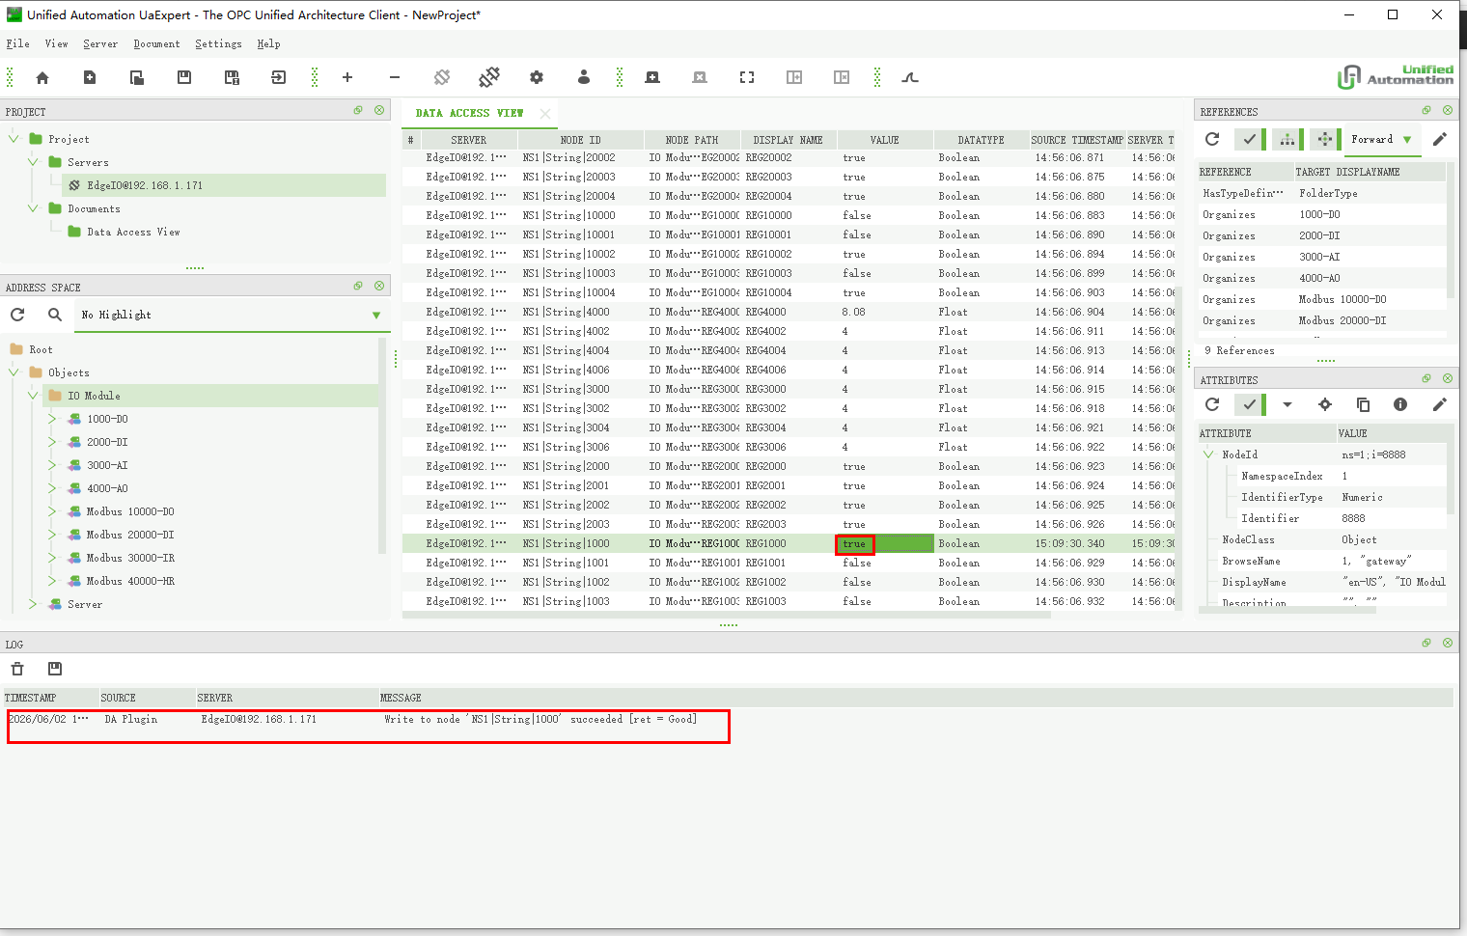1467x936 pixels.
Task: Toggle the checkmark button in the References panel
Action: [1250, 139]
